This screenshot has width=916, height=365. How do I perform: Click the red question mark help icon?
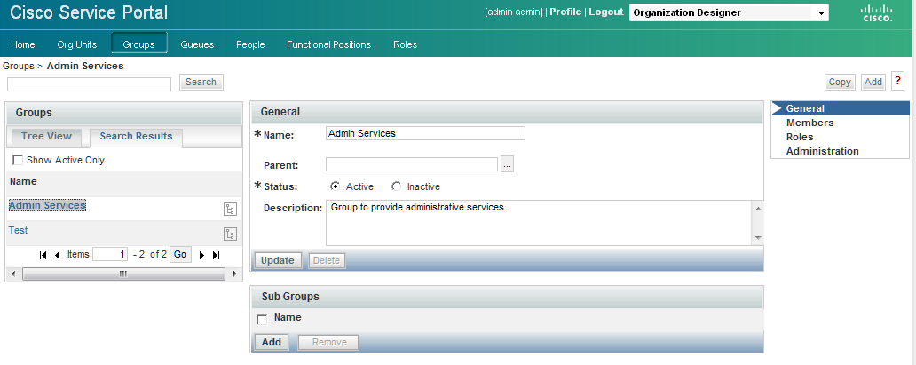pyautogui.click(x=898, y=82)
